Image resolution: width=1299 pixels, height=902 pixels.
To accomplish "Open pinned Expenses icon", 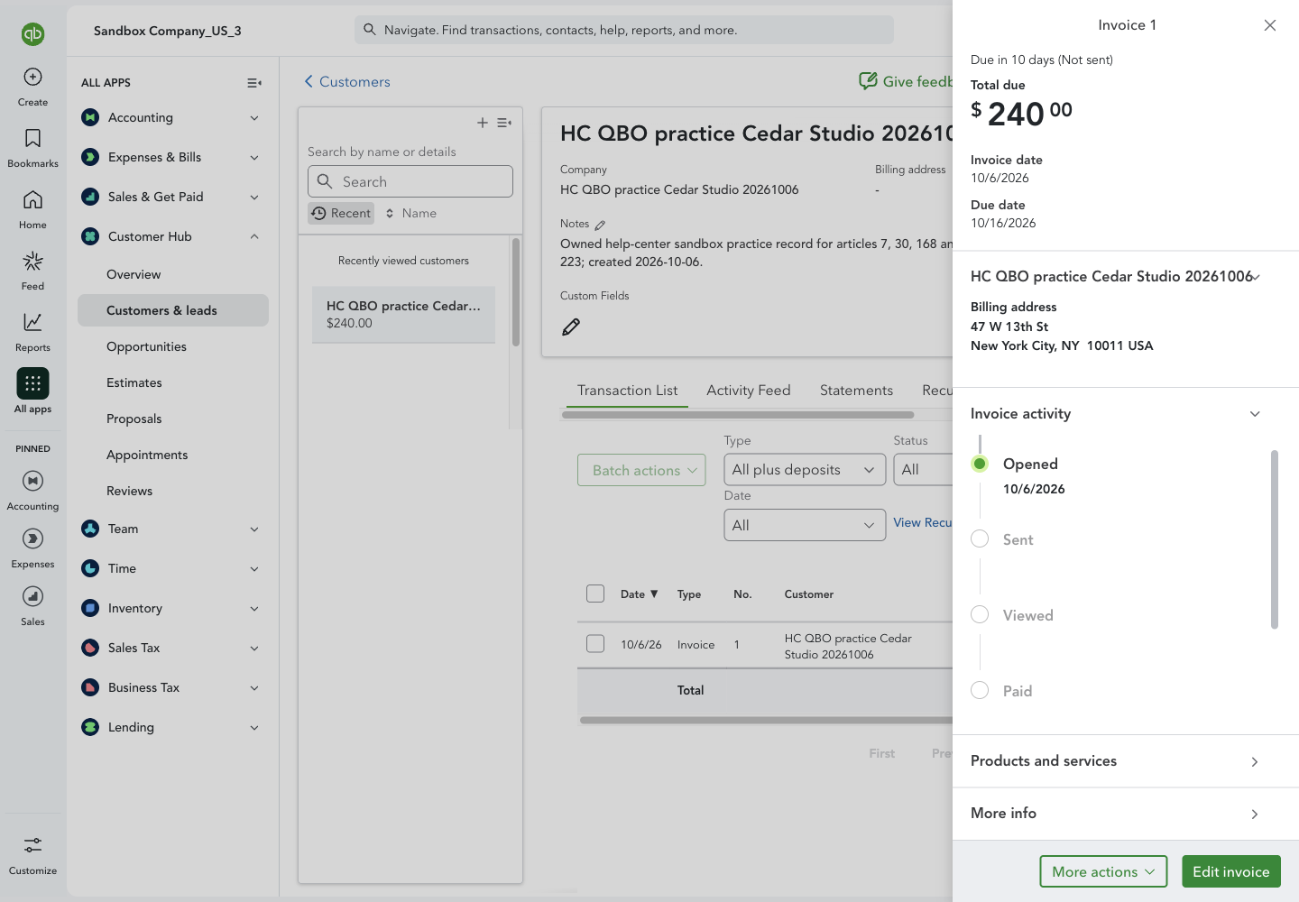I will (32, 538).
